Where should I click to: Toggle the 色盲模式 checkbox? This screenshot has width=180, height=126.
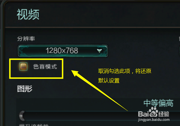pyautogui.click(x=23, y=66)
